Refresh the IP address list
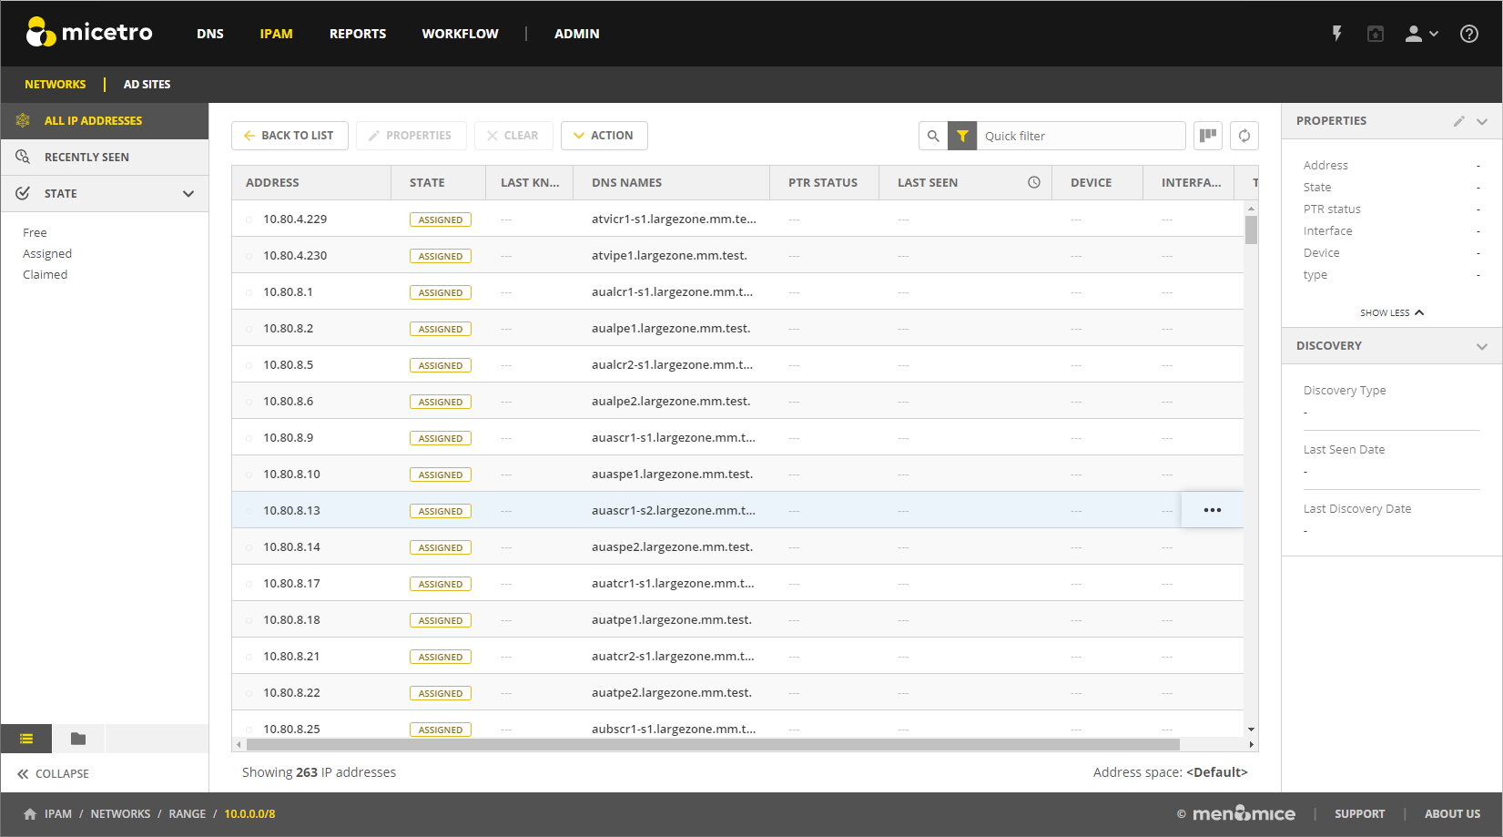 point(1244,136)
